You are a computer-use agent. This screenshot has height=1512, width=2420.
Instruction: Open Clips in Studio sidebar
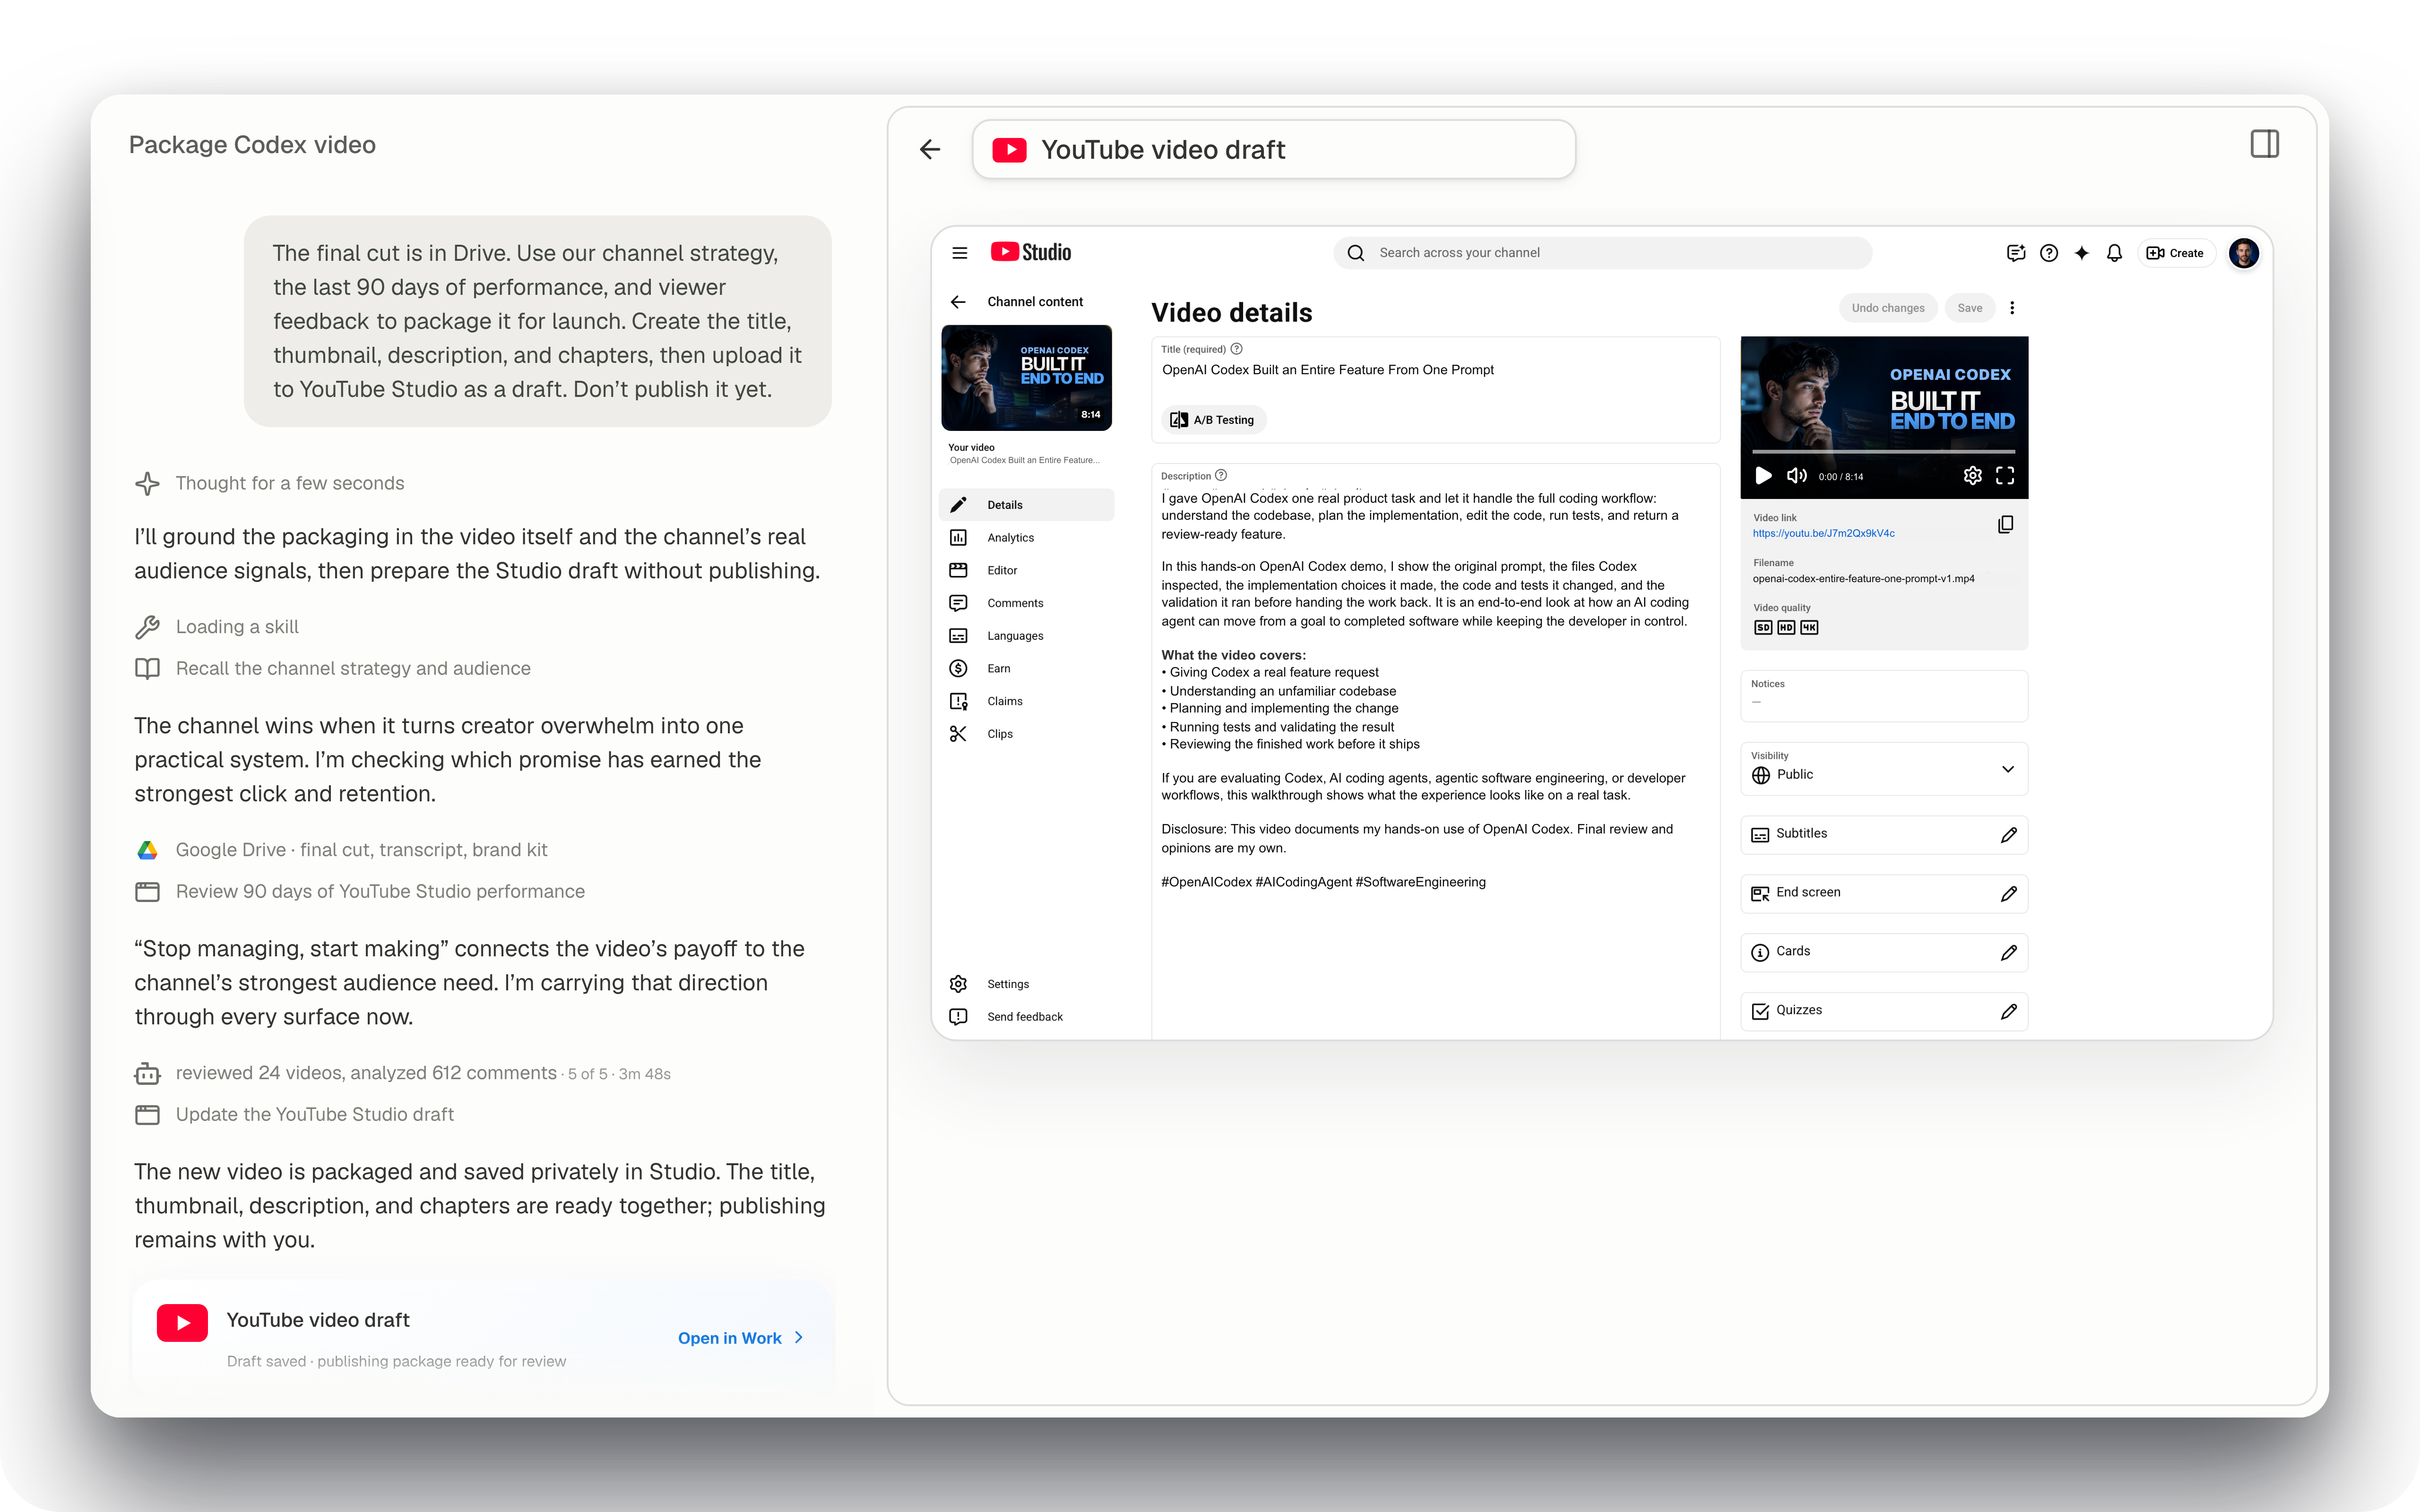(x=1027, y=734)
